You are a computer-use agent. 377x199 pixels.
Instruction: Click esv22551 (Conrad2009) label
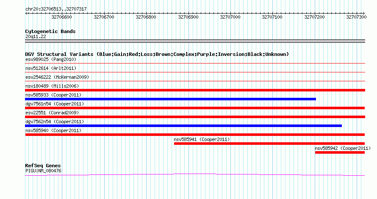coord(52,113)
